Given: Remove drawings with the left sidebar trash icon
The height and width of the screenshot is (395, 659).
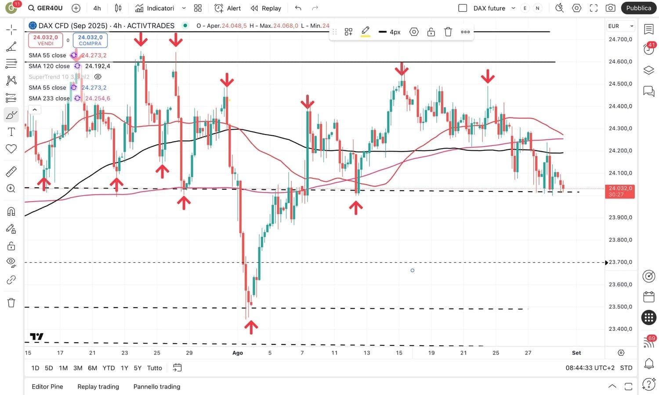Looking at the screenshot, I should click(11, 302).
